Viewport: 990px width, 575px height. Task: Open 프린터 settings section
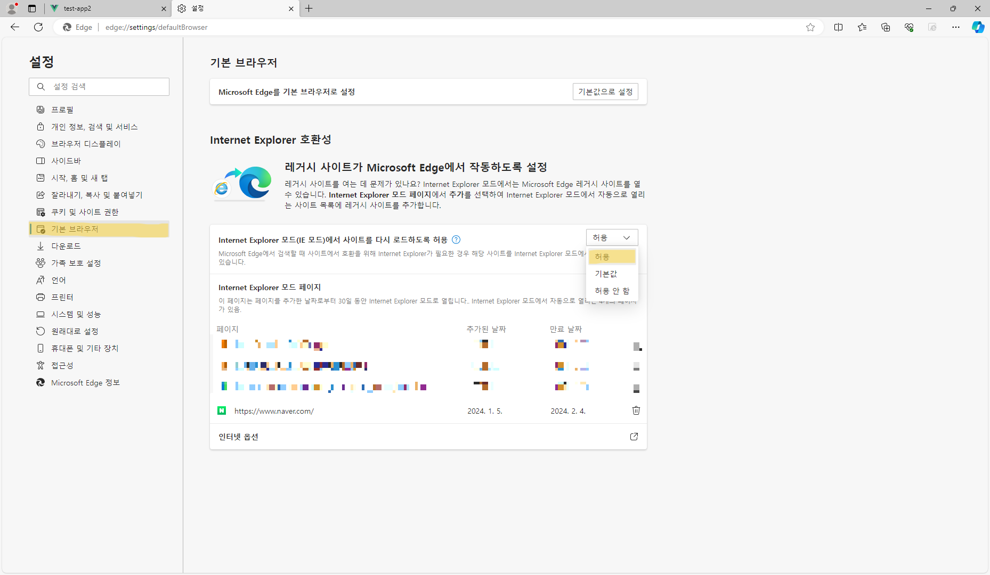click(99, 297)
